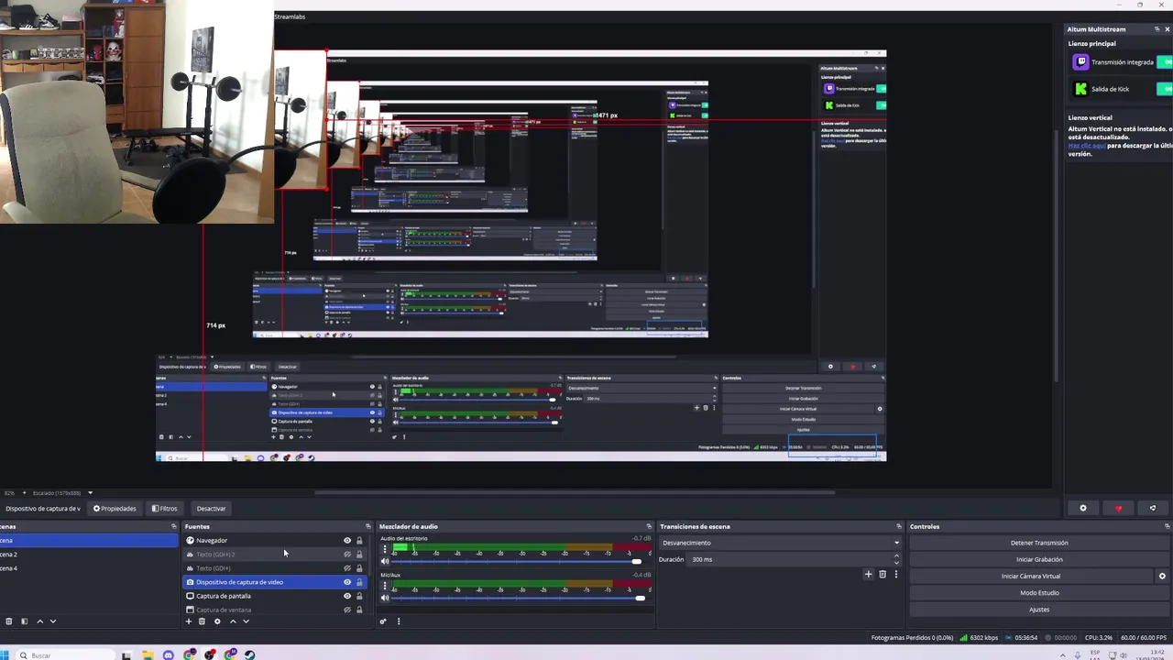Open Propiedades for the selected source

tap(115, 509)
